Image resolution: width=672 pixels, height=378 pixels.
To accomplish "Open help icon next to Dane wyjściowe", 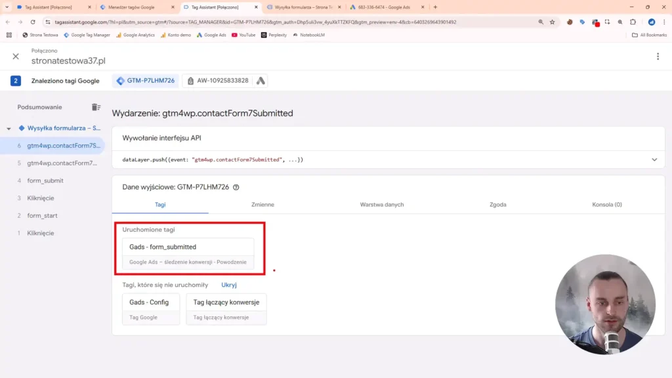I will pos(236,187).
